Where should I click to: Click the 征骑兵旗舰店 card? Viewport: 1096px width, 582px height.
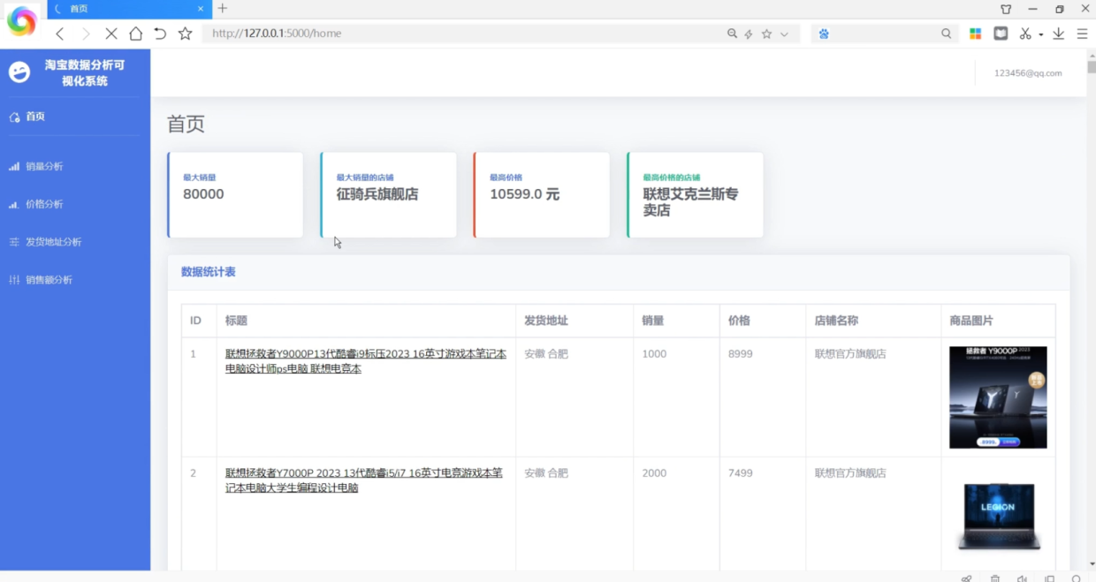pyautogui.click(x=389, y=194)
